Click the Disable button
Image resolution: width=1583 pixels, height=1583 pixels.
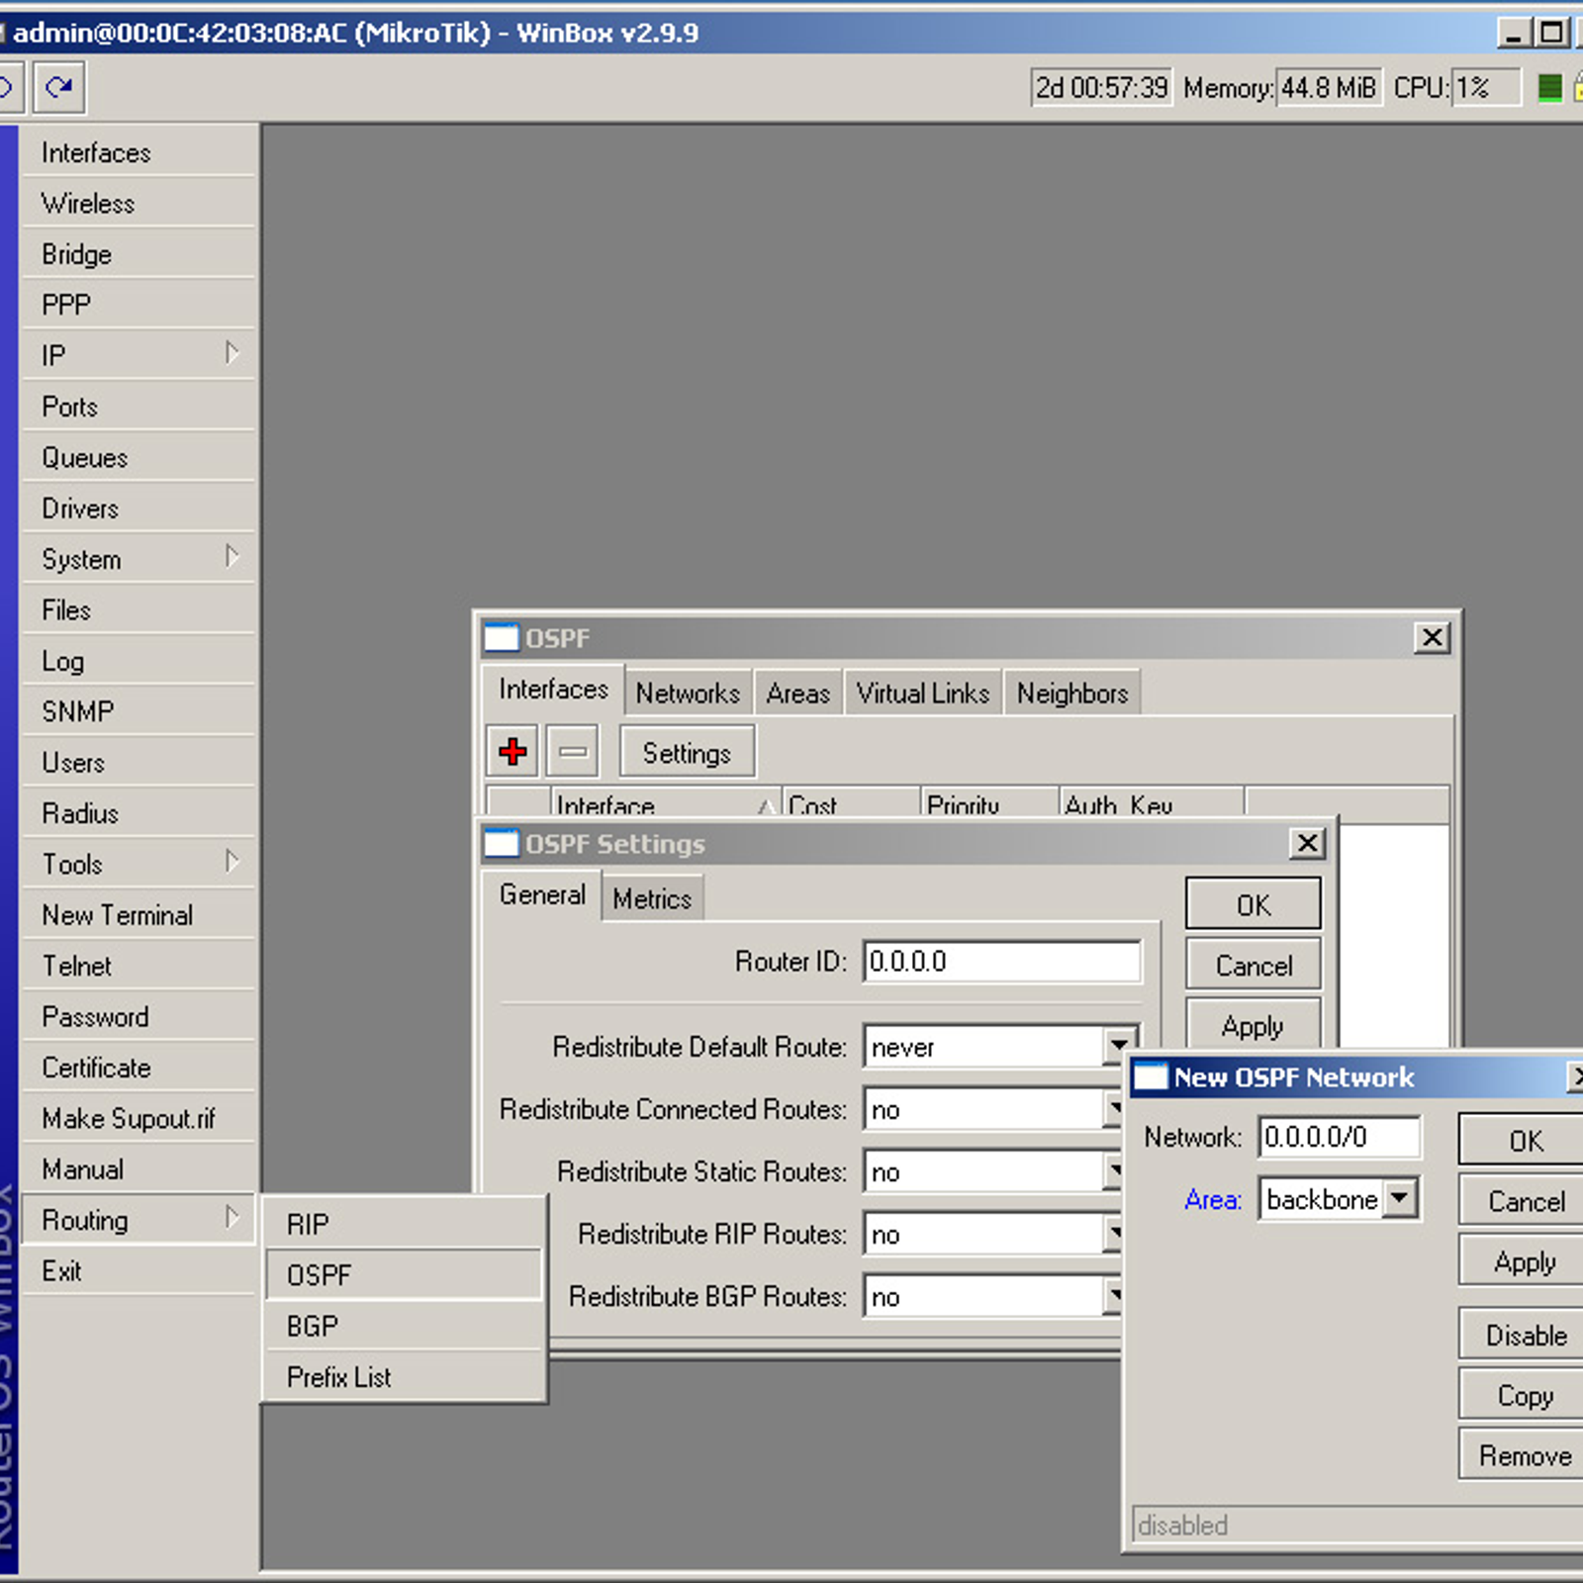coord(1524,1335)
